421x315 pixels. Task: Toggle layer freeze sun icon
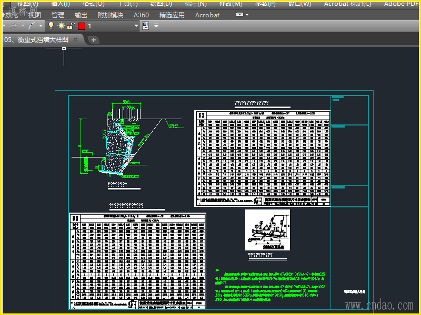coord(61,26)
